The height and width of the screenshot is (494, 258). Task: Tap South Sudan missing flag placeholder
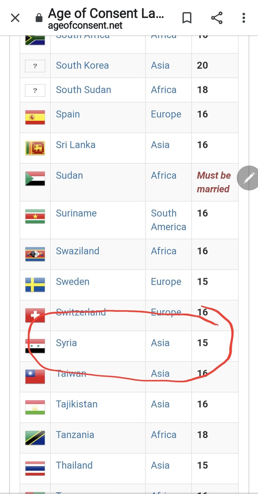click(x=35, y=90)
